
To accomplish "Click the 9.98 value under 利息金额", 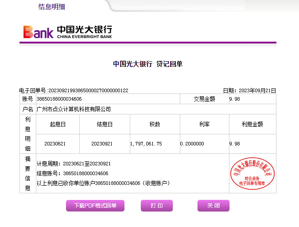I will click(x=235, y=144).
